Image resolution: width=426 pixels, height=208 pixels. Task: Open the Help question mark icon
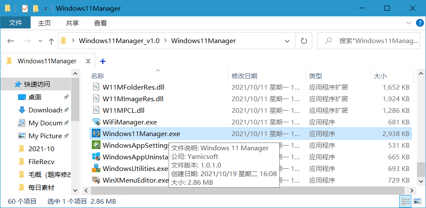(420, 23)
